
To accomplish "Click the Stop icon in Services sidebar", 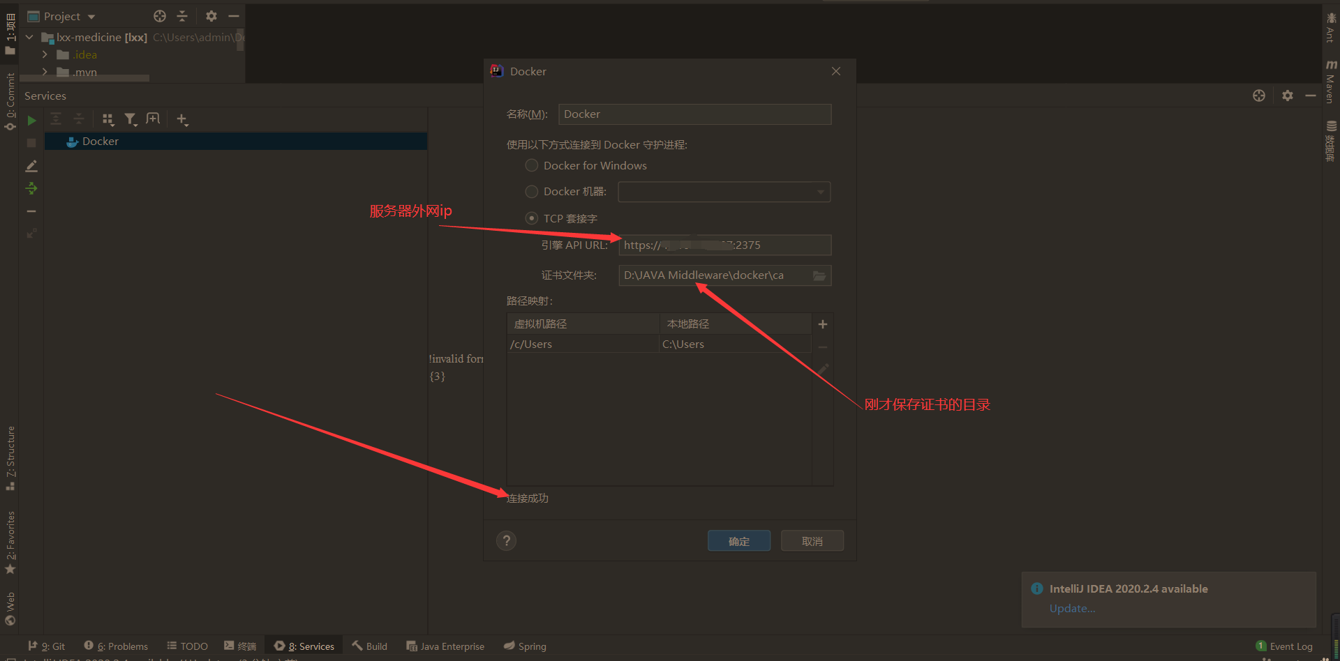I will [x=31, y=143].
